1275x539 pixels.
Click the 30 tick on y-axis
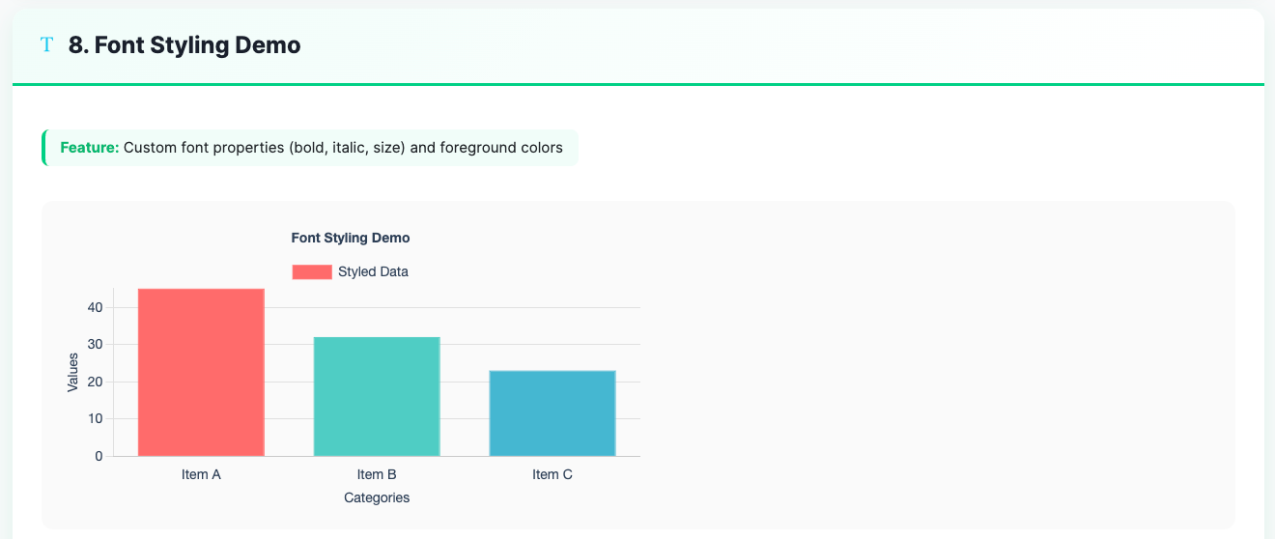click(94, 345)
